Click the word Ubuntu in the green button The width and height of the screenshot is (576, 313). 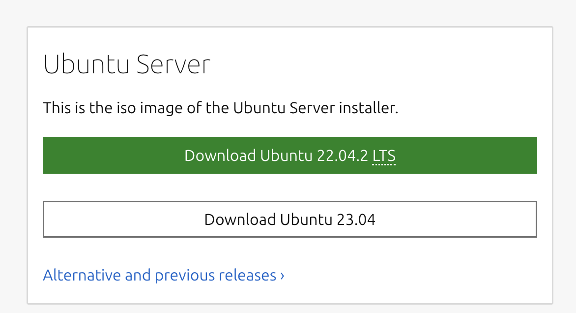tap(286, 156)
